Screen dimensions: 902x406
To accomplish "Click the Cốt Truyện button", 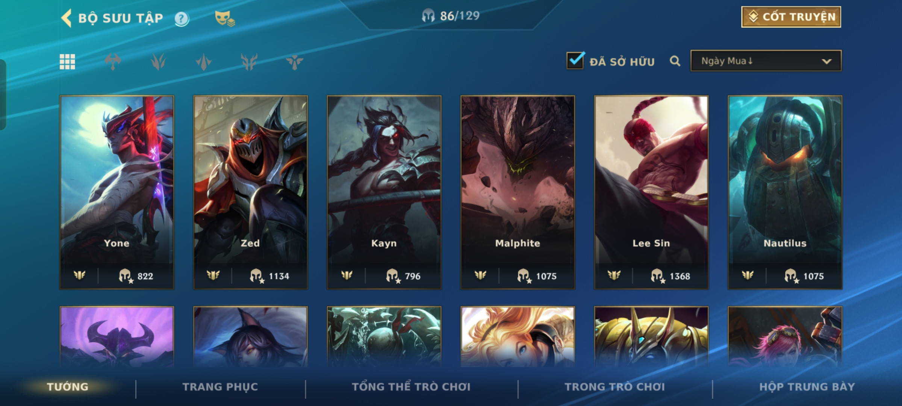I will pos(791,17).
